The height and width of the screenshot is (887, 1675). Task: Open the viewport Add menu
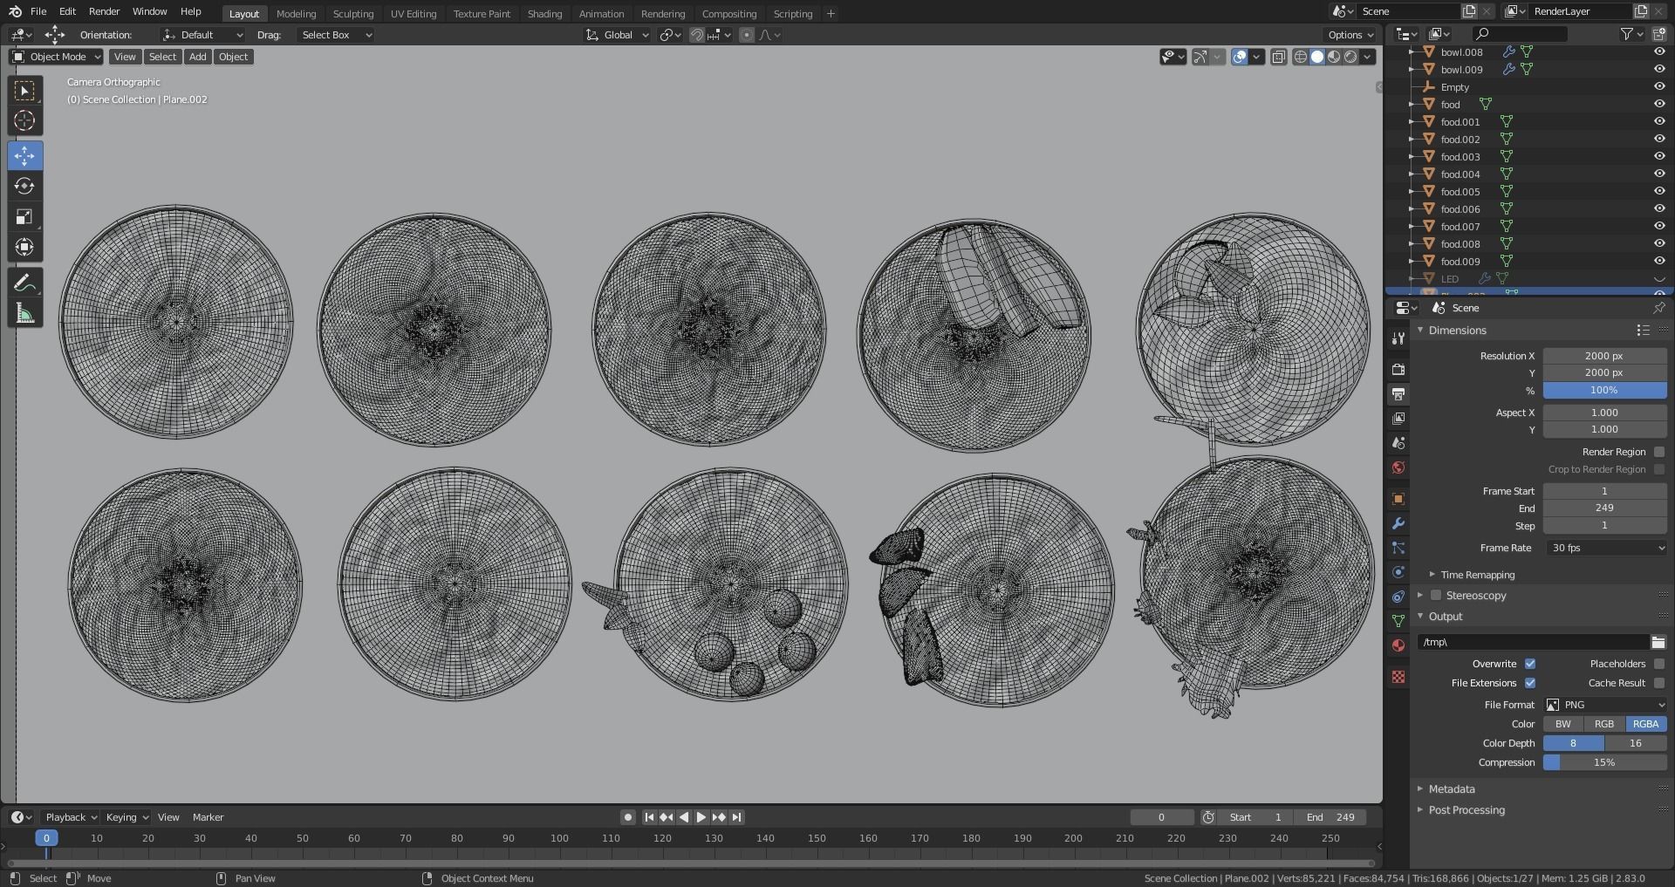[x=198, y=57]
